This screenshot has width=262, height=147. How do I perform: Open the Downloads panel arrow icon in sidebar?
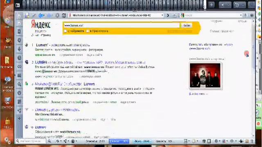[19, 49]
